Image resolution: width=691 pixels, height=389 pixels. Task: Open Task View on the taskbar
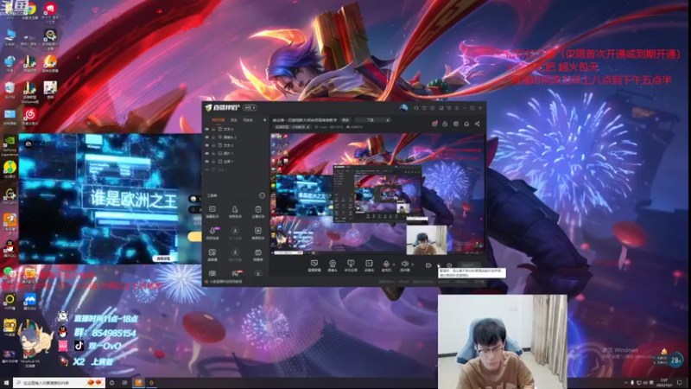tap(124, 382)
